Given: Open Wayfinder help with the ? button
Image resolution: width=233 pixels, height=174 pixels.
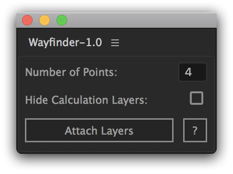Looking at the screenshot, I should (x=195, y=130).
